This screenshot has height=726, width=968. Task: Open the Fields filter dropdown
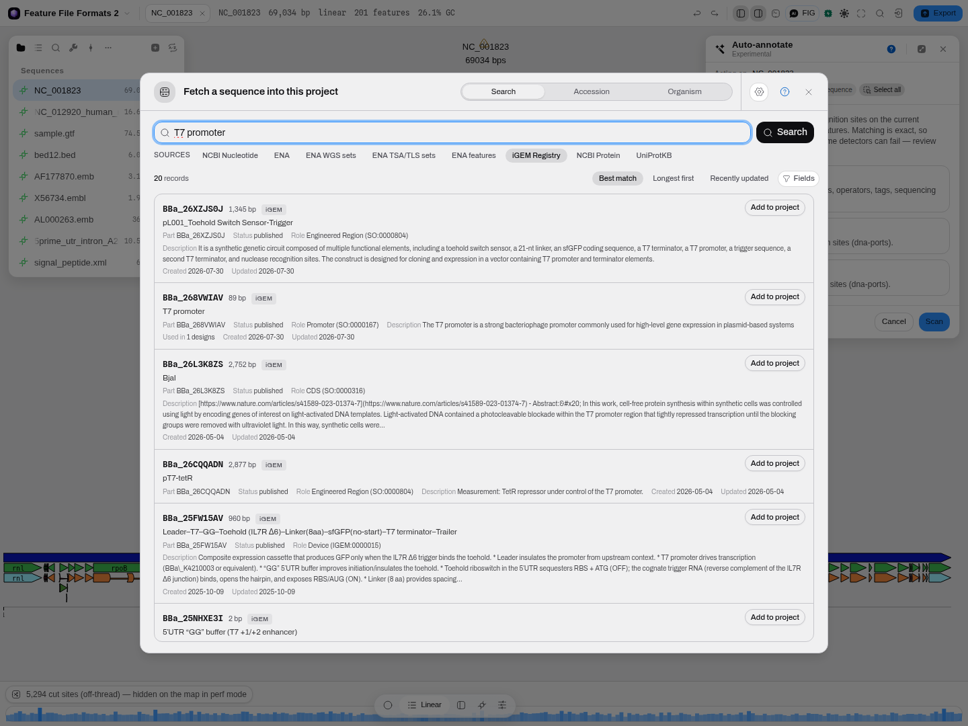[799, 179]
